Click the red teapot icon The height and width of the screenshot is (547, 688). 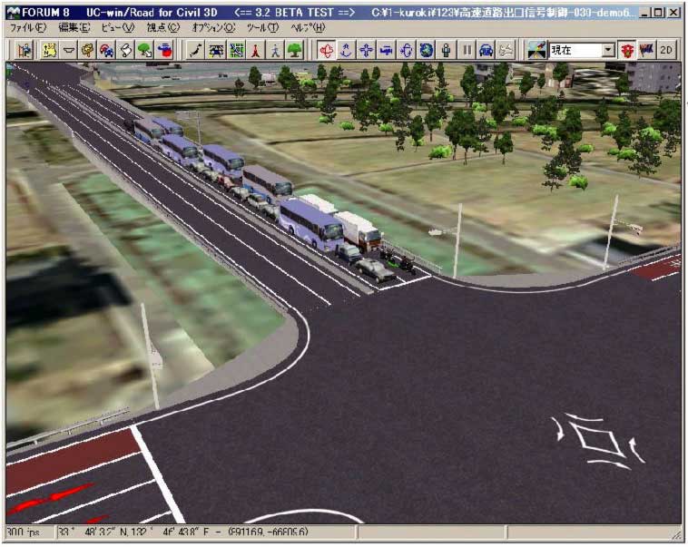[165, 51]
